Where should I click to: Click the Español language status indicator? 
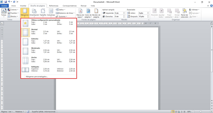(44, 111)
